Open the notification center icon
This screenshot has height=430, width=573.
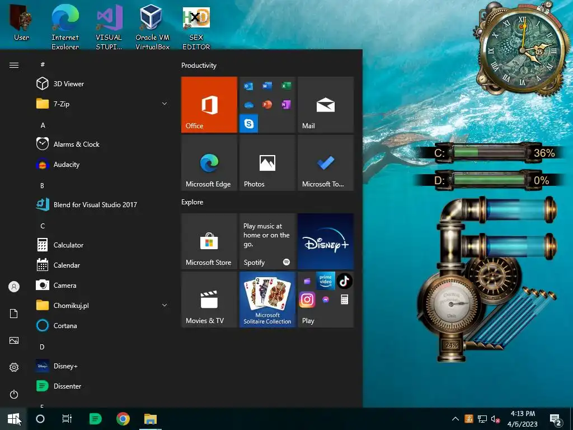point(556,420)
